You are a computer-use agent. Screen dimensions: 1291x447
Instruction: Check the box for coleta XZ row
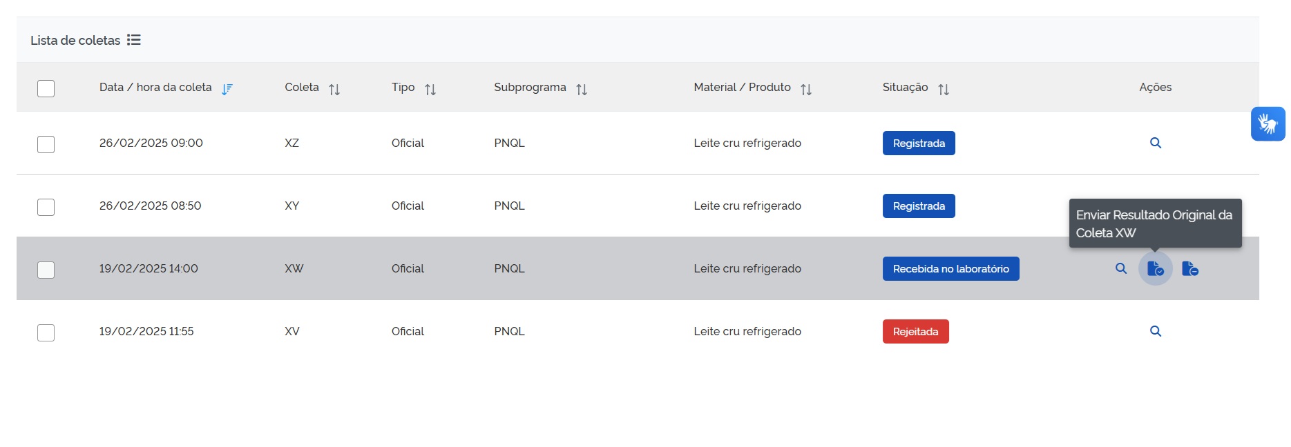pyautogui.click(x=46, y=144)
